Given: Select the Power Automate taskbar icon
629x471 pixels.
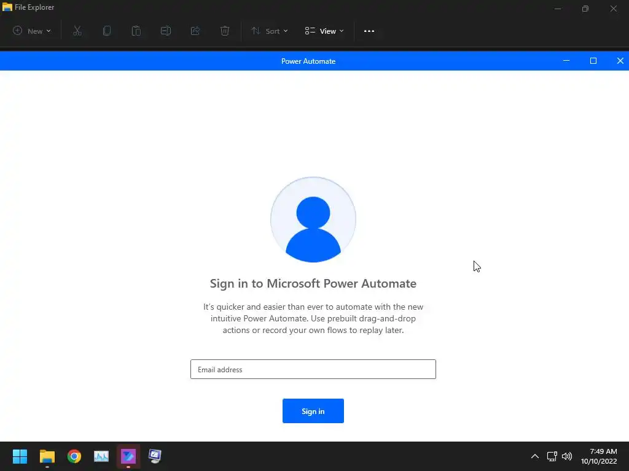Looking at the screenshot, I should click(x=128, y=456).
